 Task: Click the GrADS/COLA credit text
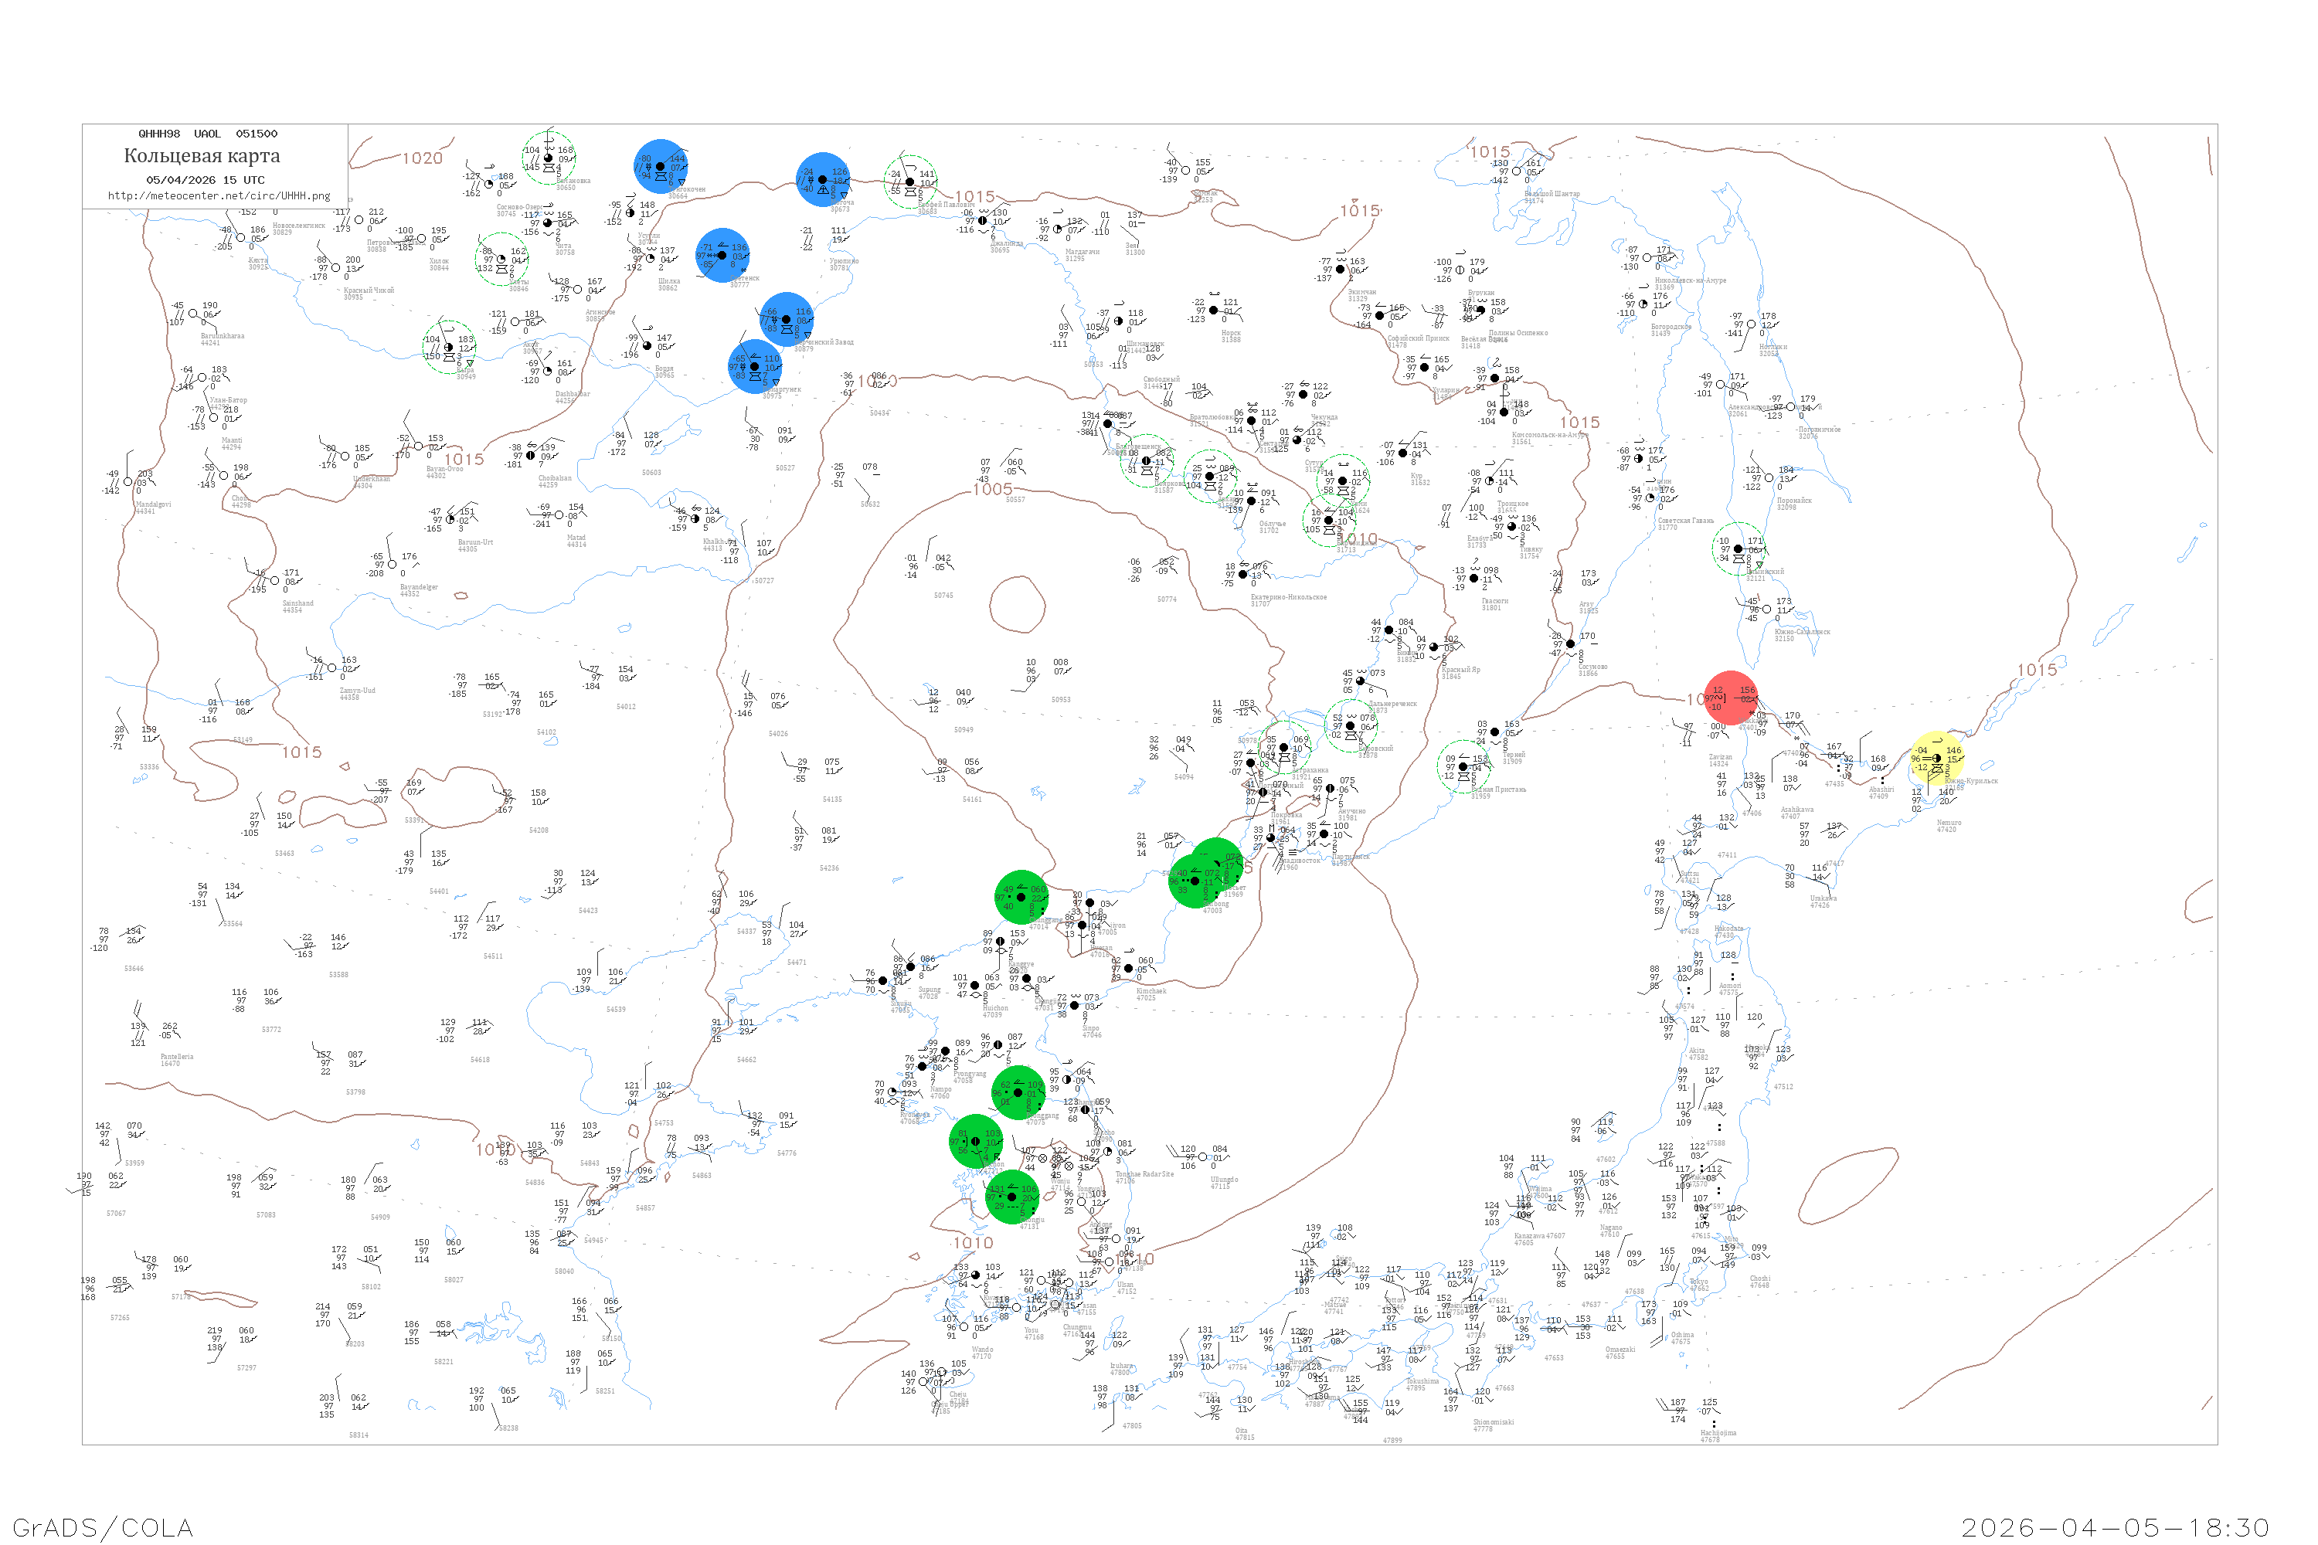[103, 1527]
